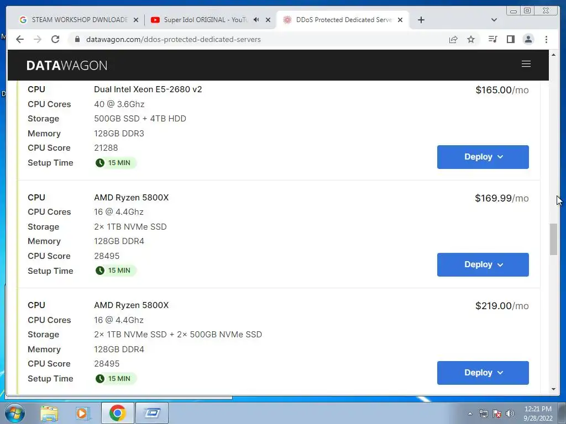This screenshot has width=566, height=424.
Task: Show hidden system tray icons
Action: [470, 414]
